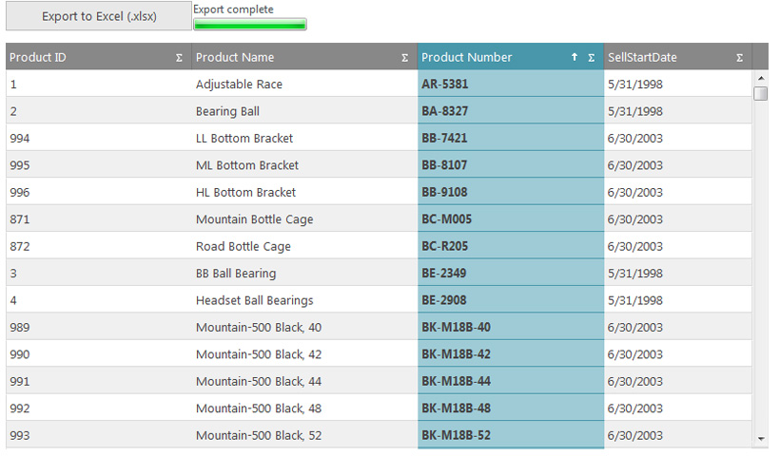Sort by Product ID column header

(99, 57)
